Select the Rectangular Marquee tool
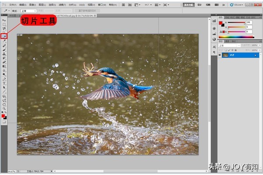Viewport: 263px width, 175px height. tap(4, 24)
